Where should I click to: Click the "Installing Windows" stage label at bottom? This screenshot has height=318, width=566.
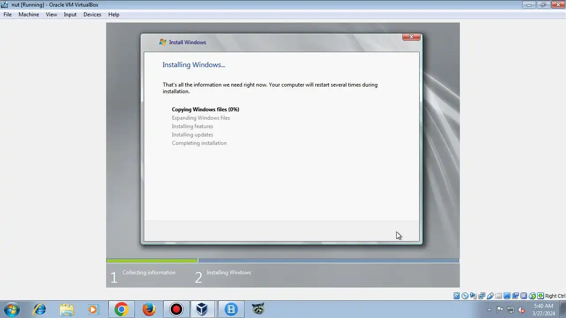point(229,273)
